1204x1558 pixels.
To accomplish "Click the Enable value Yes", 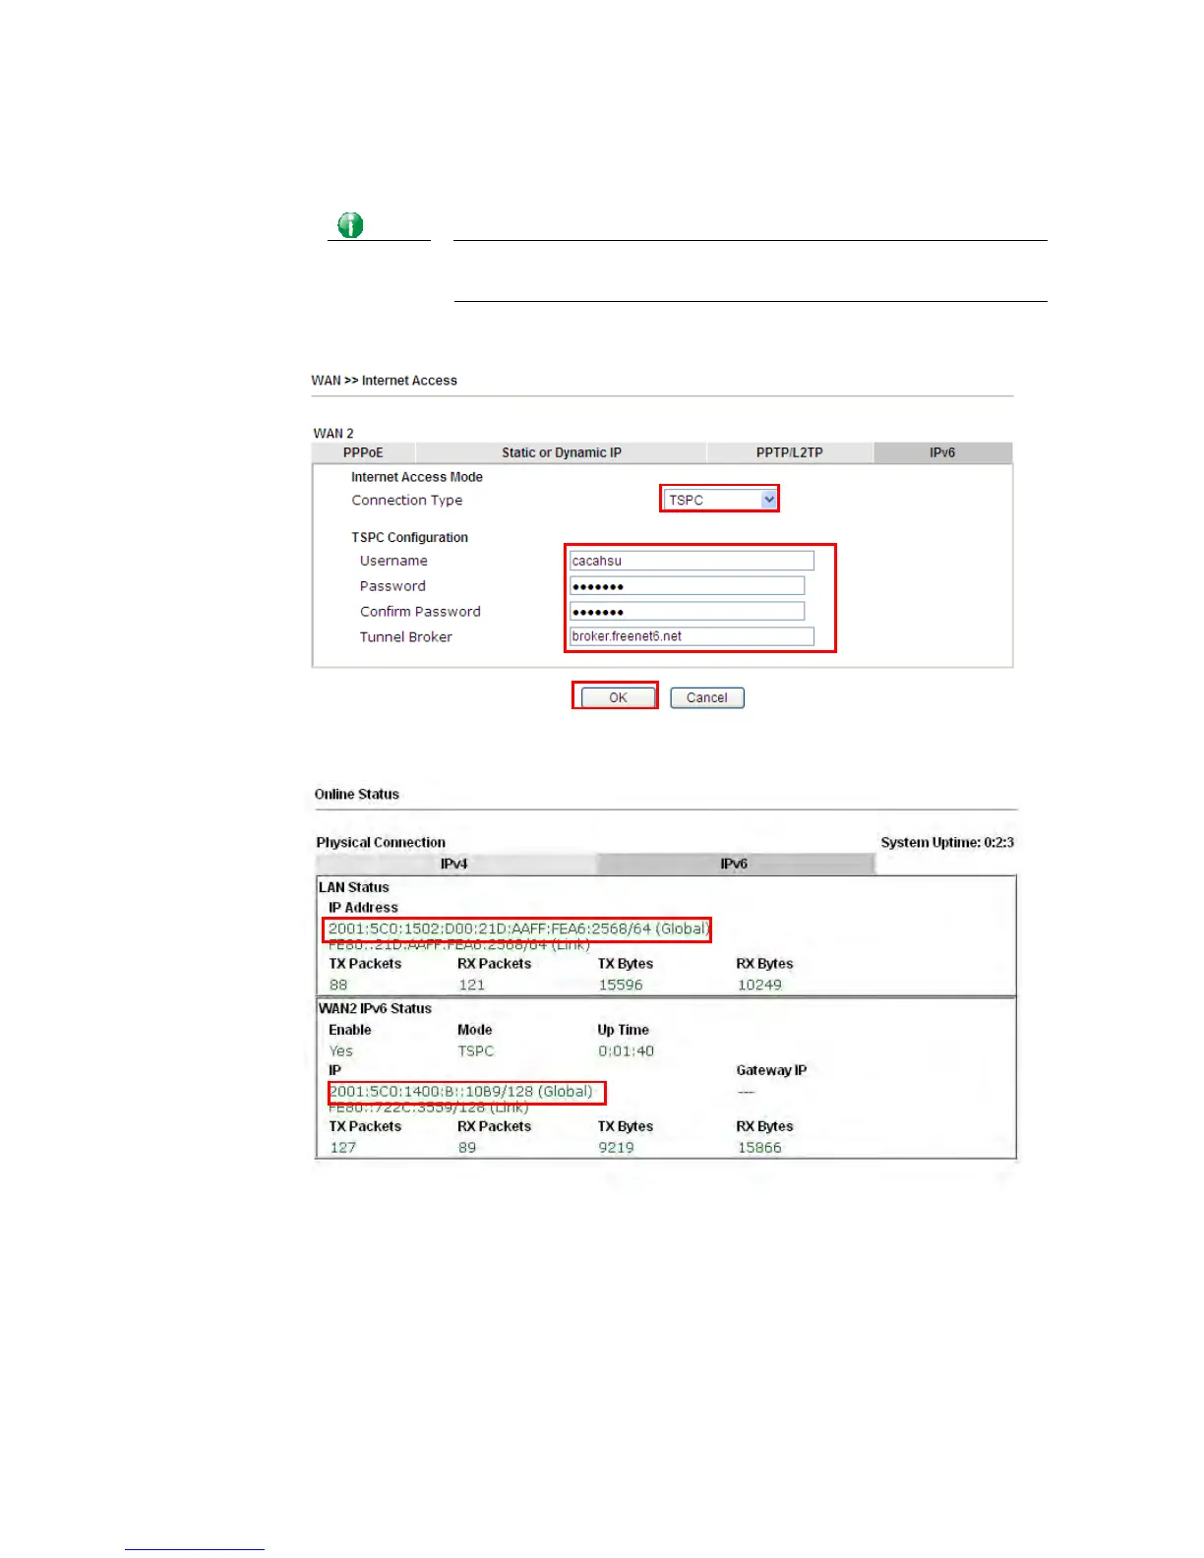I will (340, 1051).
